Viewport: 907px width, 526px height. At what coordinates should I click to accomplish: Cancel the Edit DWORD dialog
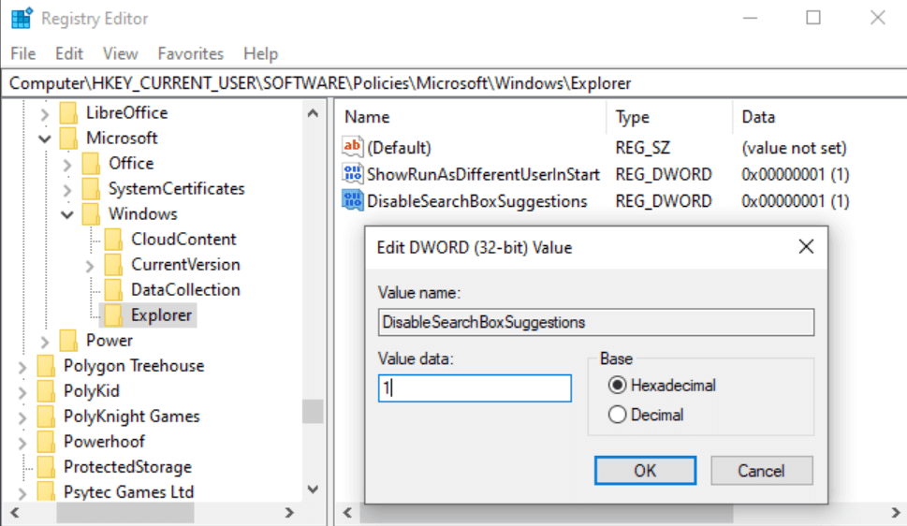click(x=761, y=471)
